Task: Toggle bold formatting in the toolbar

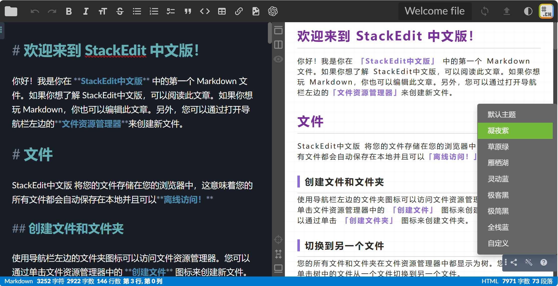Action: tap(69, 11)
